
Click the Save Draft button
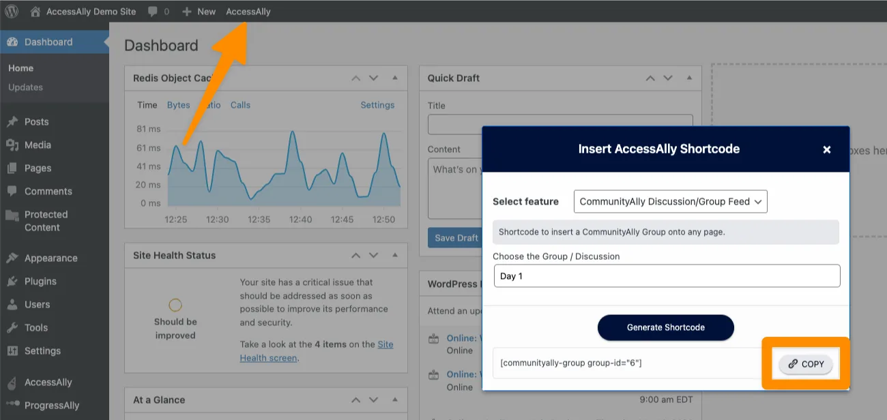456,238
